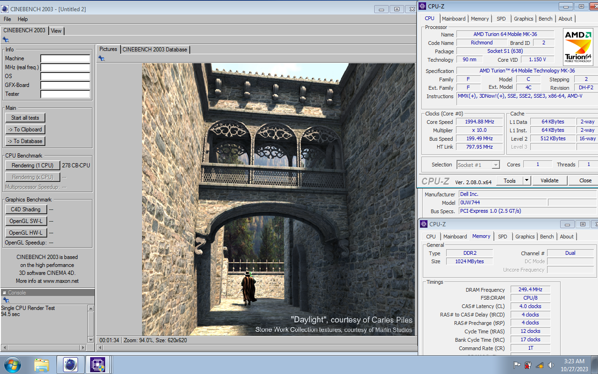Click the Console scrollbar up arrow
This screenshot has width=598, height=374.
click(91, 309)
